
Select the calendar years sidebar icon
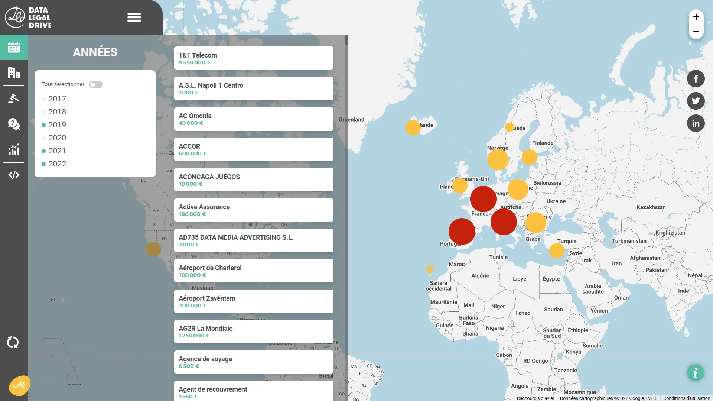click(14, 47)
